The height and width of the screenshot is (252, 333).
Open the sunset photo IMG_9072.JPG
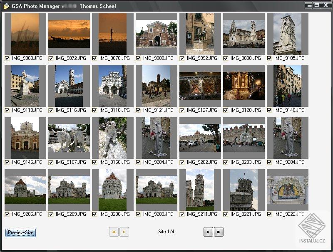point(69,33)
